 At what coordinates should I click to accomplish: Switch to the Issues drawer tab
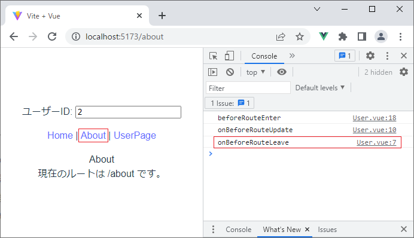click(x=327, y=229)
